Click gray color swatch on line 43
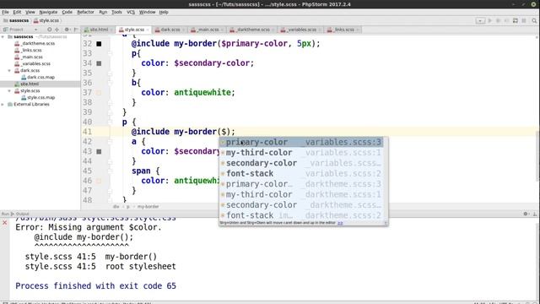Image resolution: width=540 pixels, height=304 pixels. 99,152
